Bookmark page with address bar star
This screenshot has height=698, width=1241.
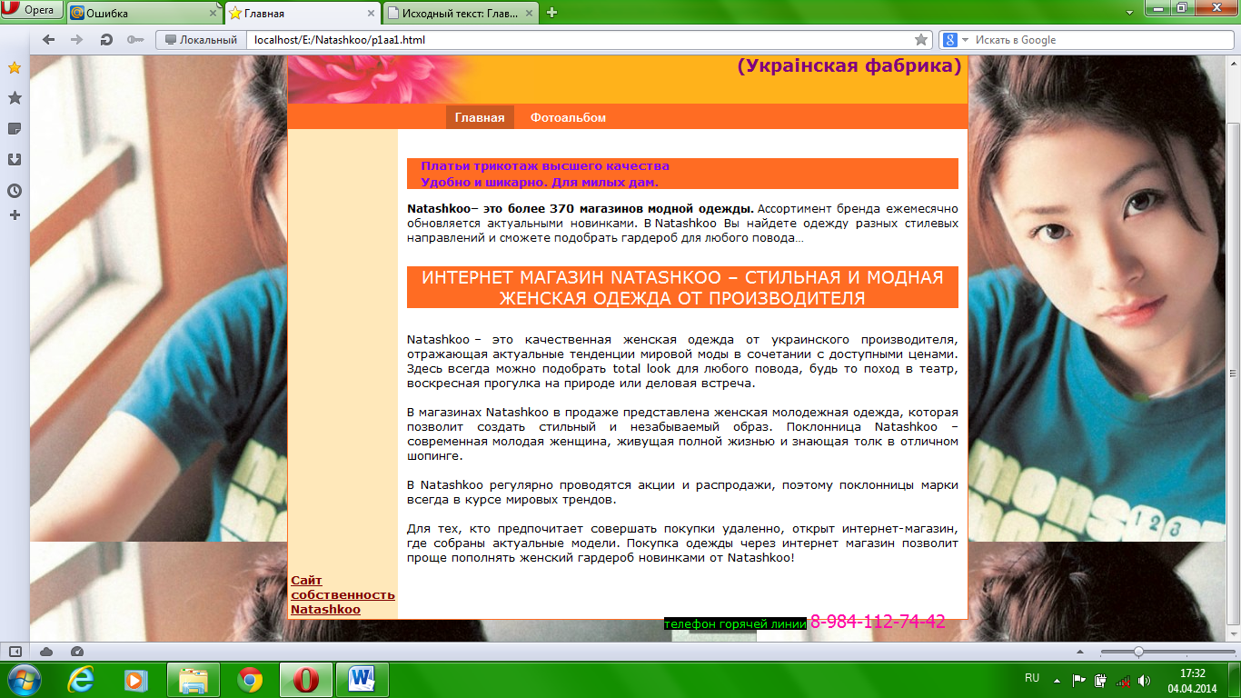click(921, 40)
